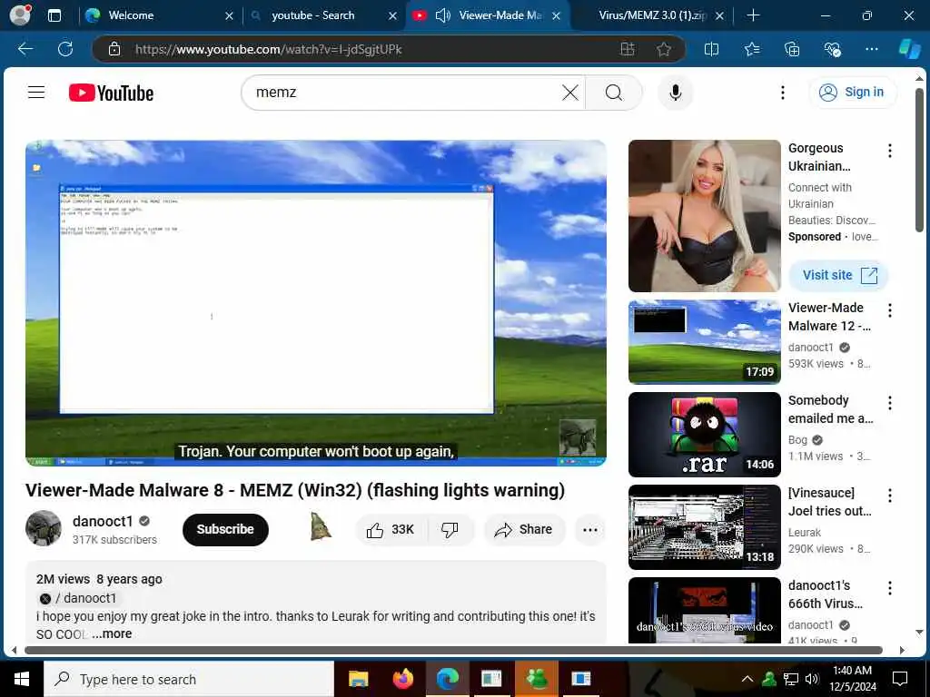Start voice search with microphone
This screenshot has width=930, height=697.
[x=675, y=93]
